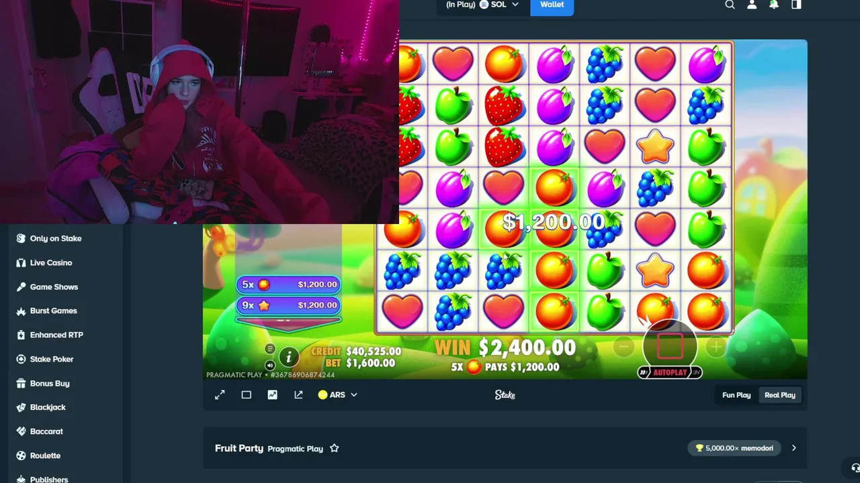Open the notifications bell
This screenshot has height=483, width=860.
774,5
